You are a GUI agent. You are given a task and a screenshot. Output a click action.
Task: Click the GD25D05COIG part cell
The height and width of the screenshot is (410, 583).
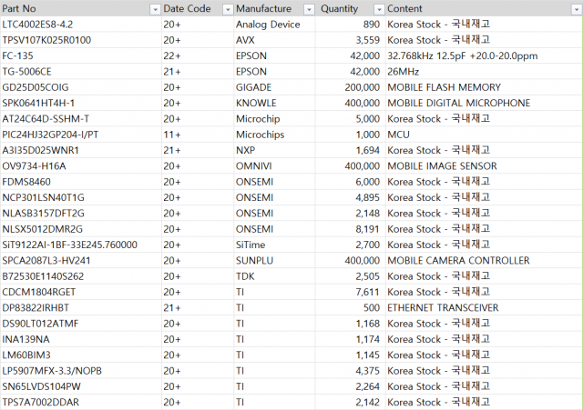click(x=81, y=87)
